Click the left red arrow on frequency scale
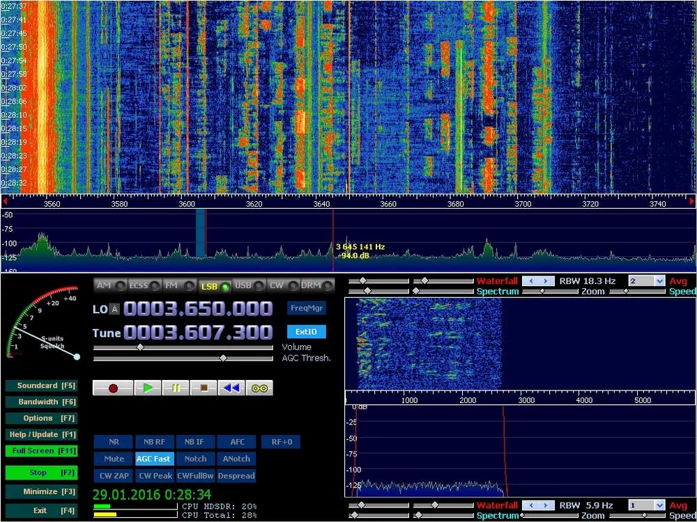 coord(5,201)
